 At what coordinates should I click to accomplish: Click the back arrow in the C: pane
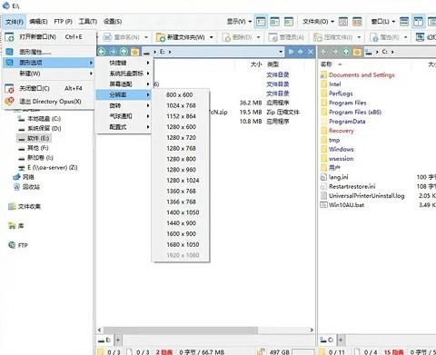323,52
